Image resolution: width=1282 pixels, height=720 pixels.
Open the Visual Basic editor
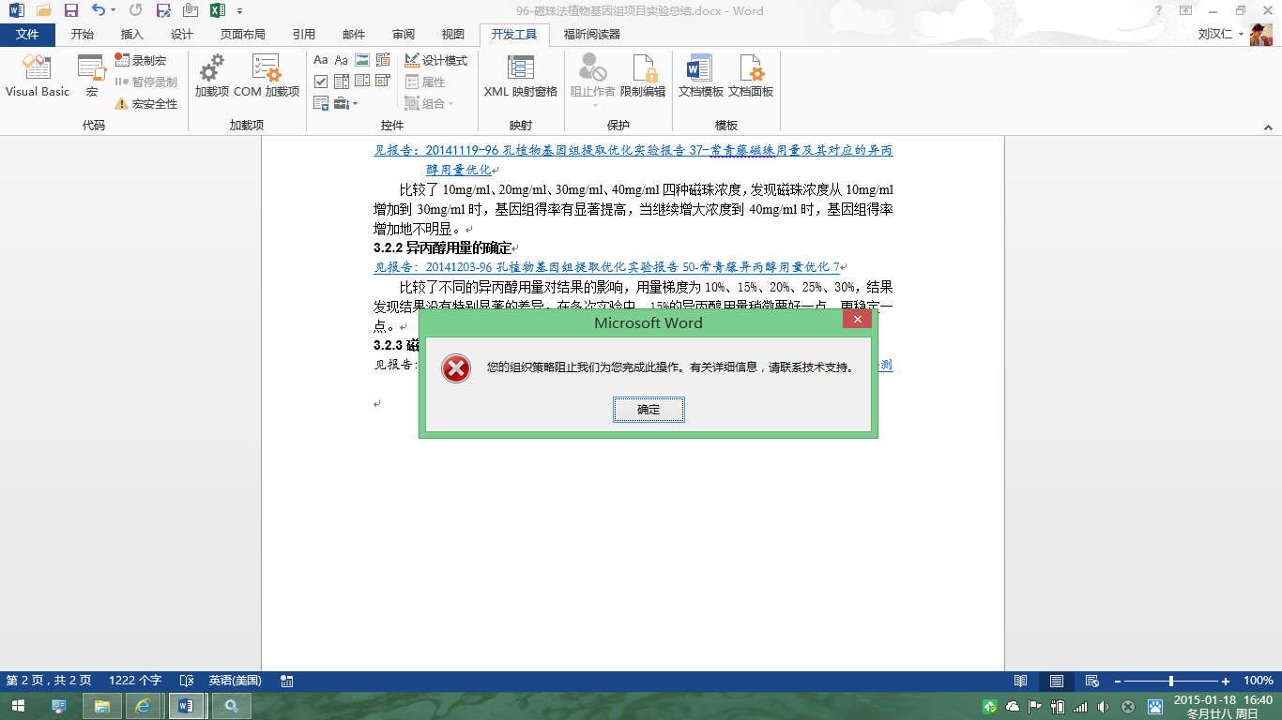pos(38,76)
